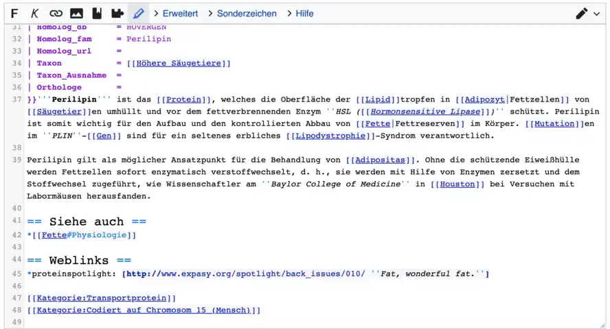Insert an image with the picture icon
Screen dimensions: 610x329
pos(76,14)
